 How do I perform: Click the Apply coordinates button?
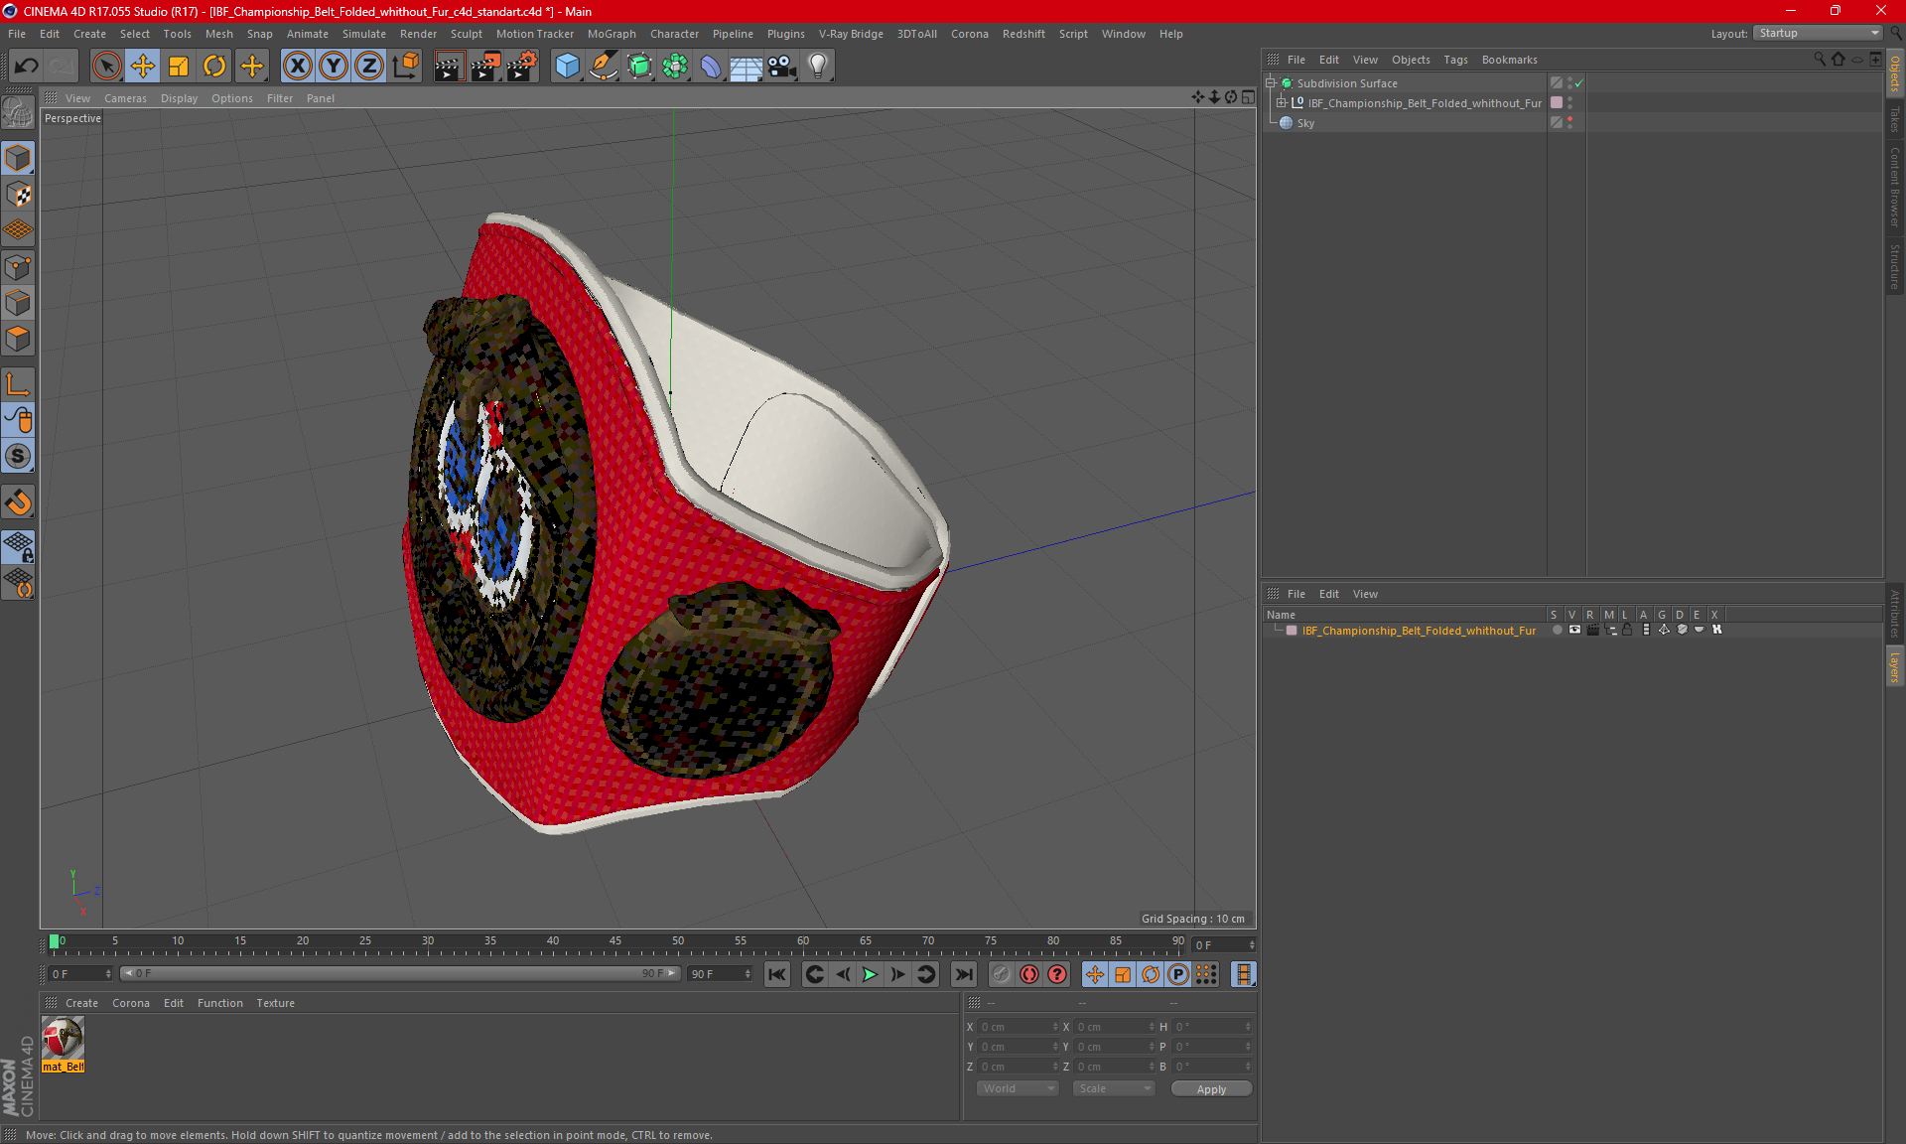click(1211, 1089)
